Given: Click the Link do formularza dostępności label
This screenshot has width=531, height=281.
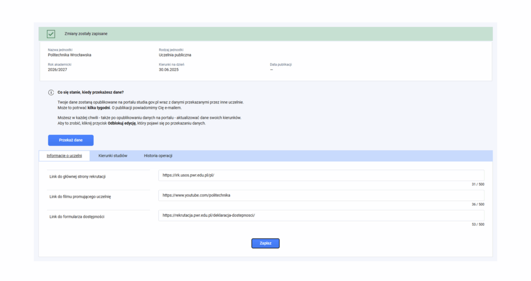Looking at the screenshot, I should [x=77, y=216].
